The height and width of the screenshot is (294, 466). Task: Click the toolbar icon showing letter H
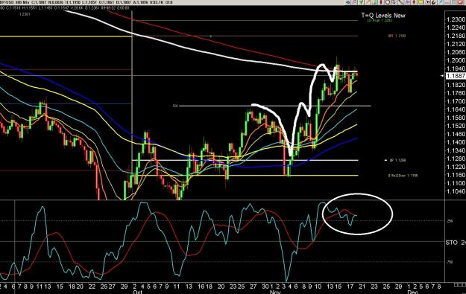point(427,2)
